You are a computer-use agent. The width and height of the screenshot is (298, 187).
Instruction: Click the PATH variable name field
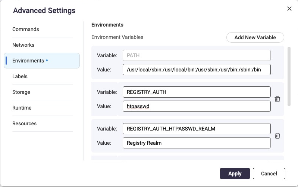[x=196, y=55]
